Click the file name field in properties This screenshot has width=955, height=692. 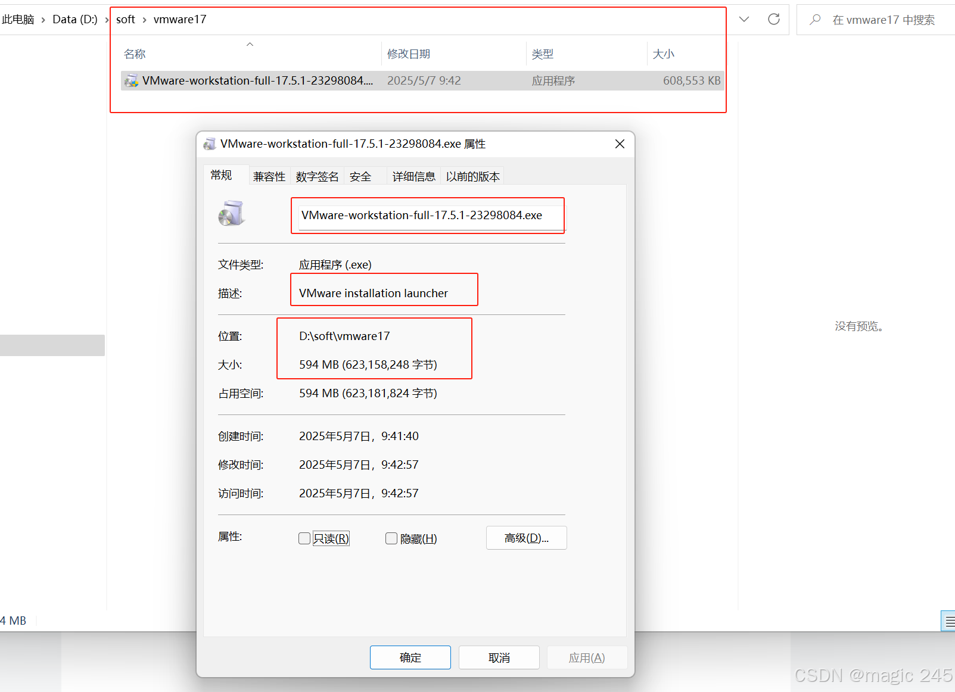point(431,216)
